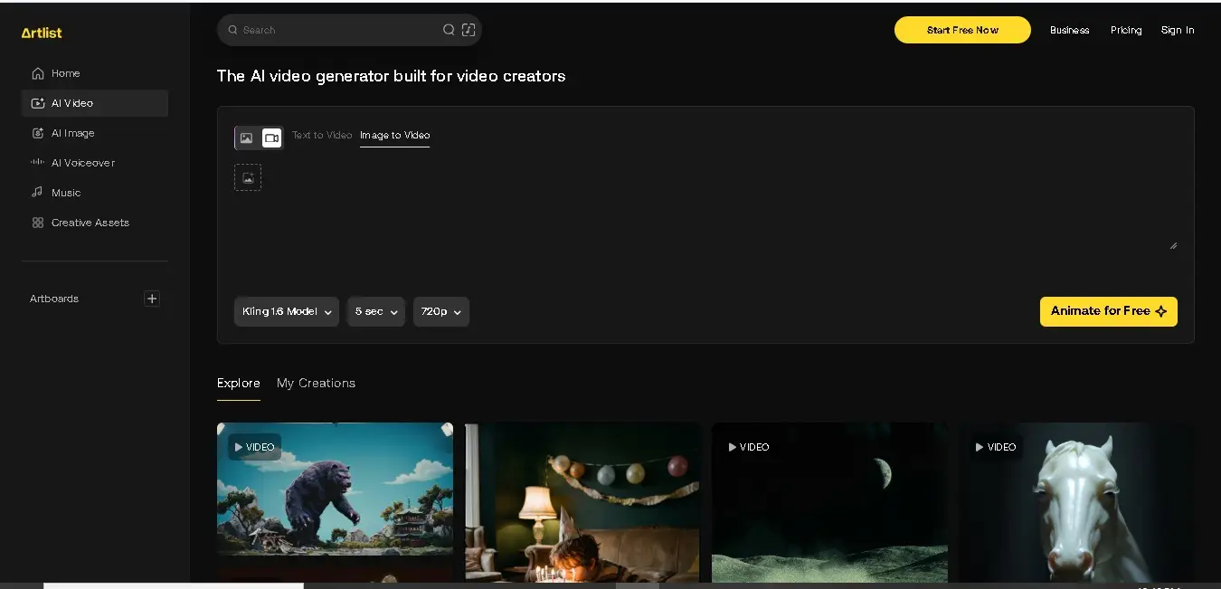Click the Start Free Now button
This screenshot has height=589, width=1221.
click(x=962, y=30)
